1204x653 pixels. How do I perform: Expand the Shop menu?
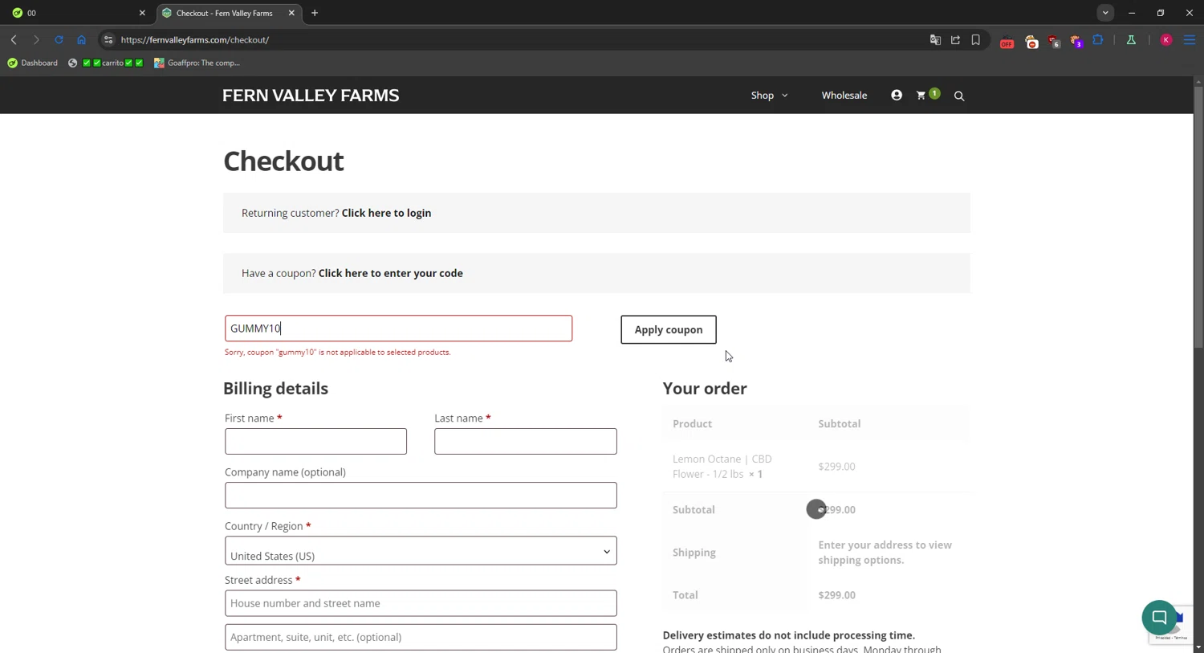click(769, 96)
